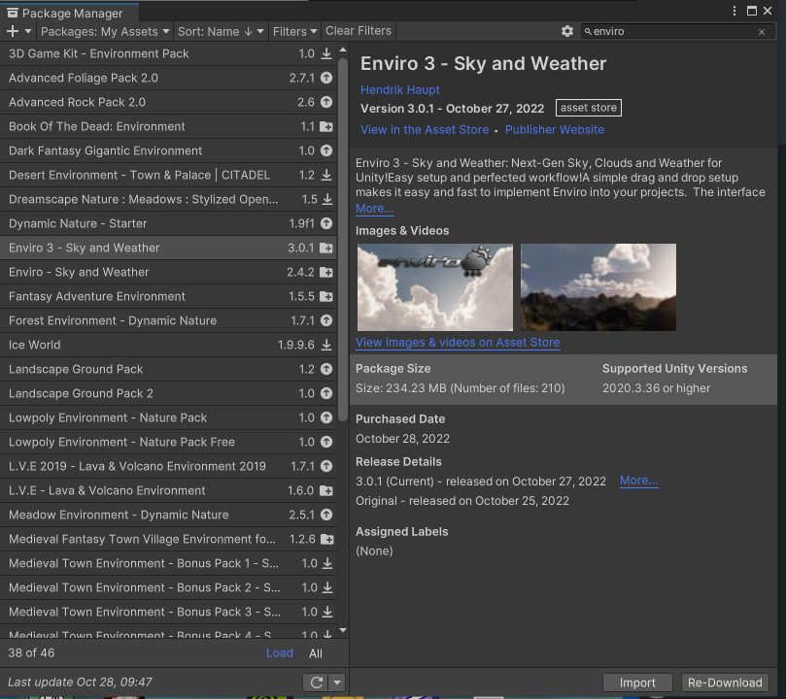Click import icon for L.V.E - Lava & Volcano Environment

coord(326,490)
